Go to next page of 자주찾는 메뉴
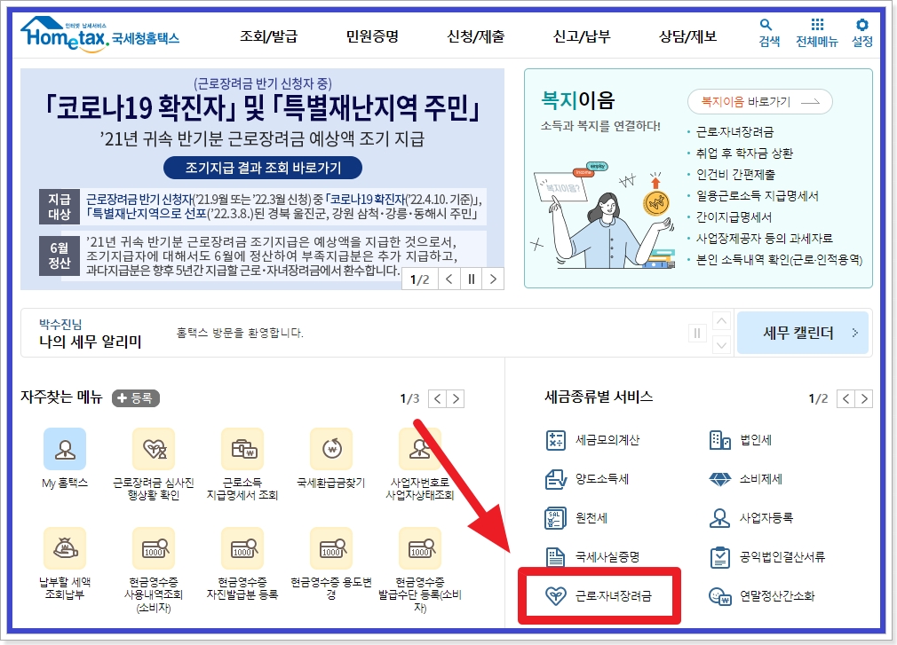This screenshot has width=897, height=645. point(455,398)
